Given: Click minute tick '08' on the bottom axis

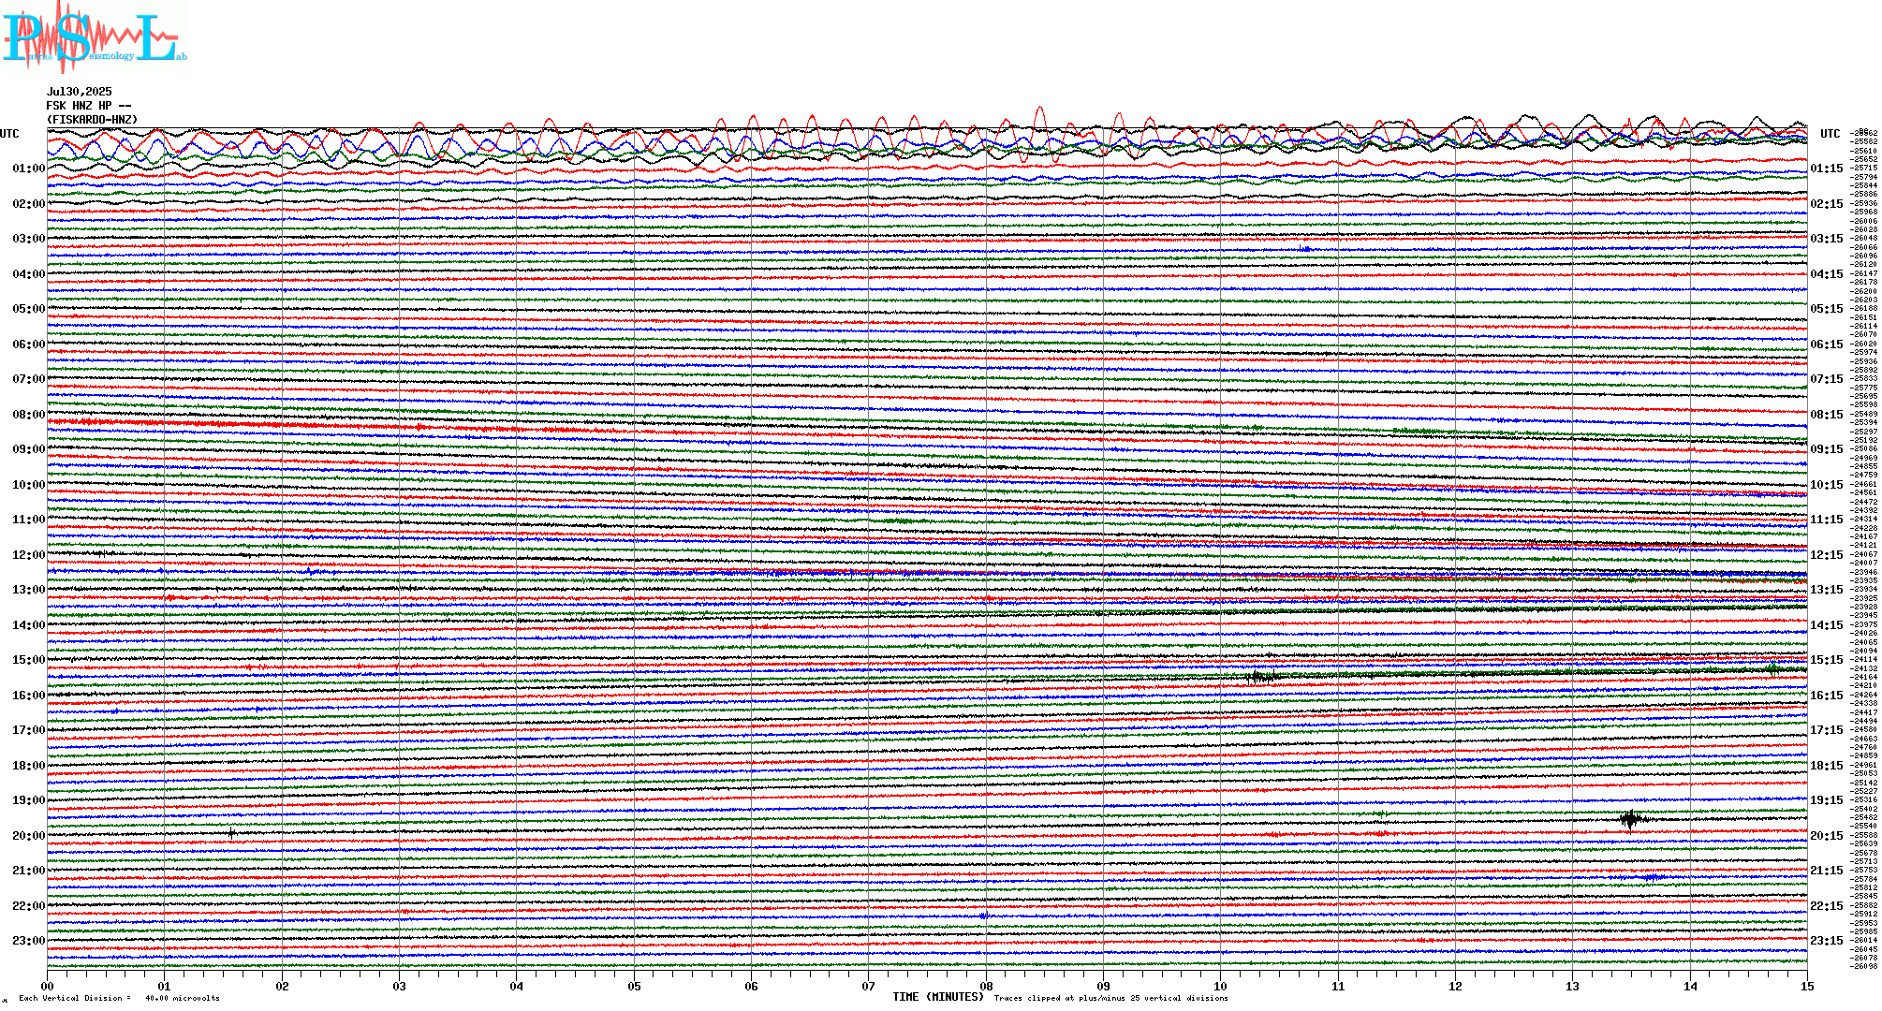Looking at the screenshot, I should [x=986, y=986].
